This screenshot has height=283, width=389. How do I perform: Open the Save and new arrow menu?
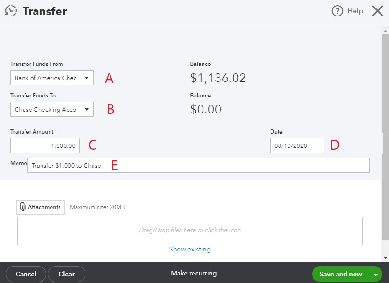tap(376, 274)
